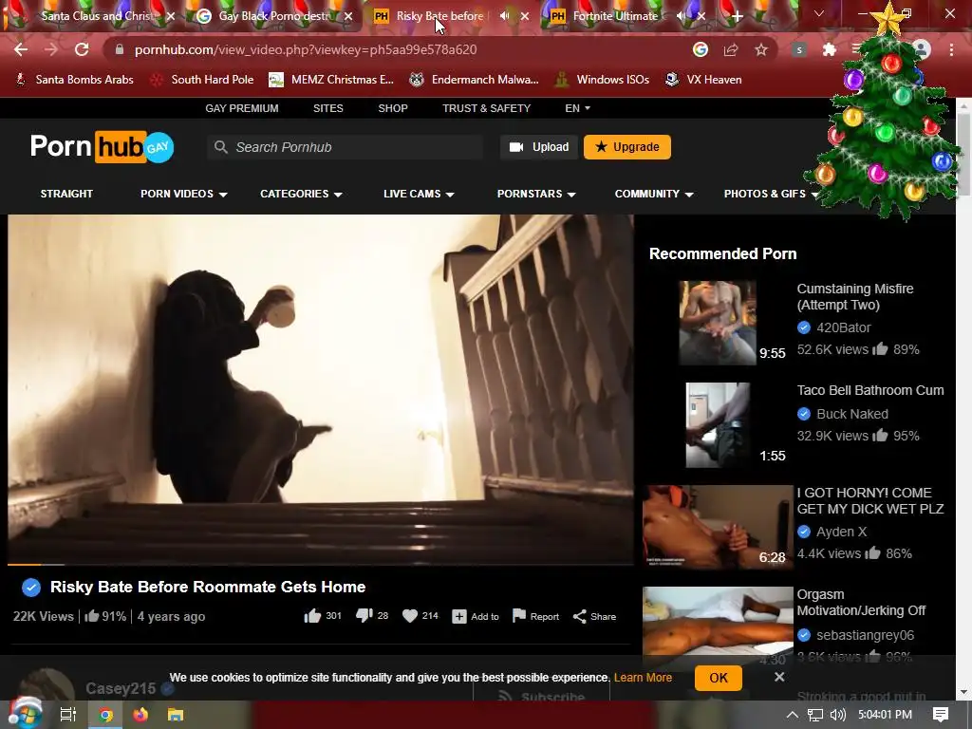Open Task View on the taskbar

click(68, 715)
